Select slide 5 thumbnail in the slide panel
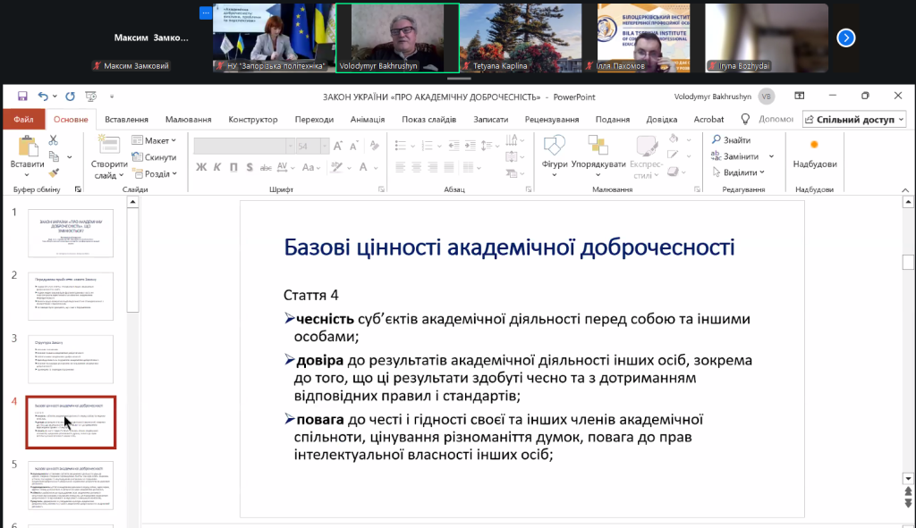Screen dimensions: 916x528 point(71,484)
